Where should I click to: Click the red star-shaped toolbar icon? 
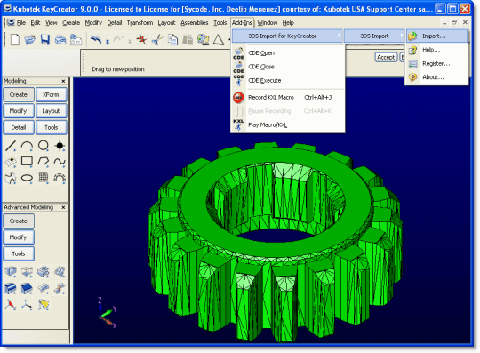pos(141,39)
